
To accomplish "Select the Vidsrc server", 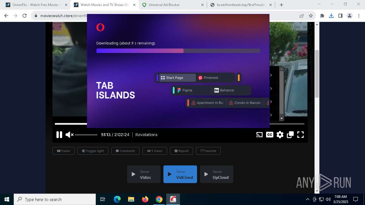I will 144,174.
